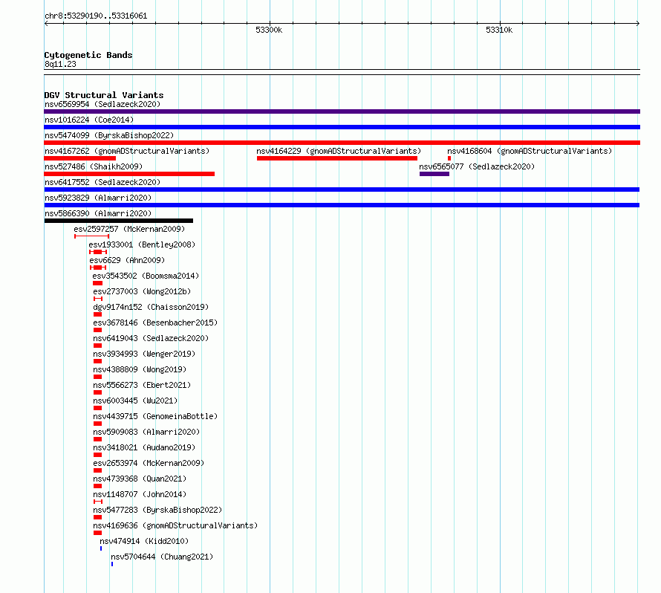Click nsv5923829 (Almarri2020) label
The image size is (661, 593).
(98, 198)
